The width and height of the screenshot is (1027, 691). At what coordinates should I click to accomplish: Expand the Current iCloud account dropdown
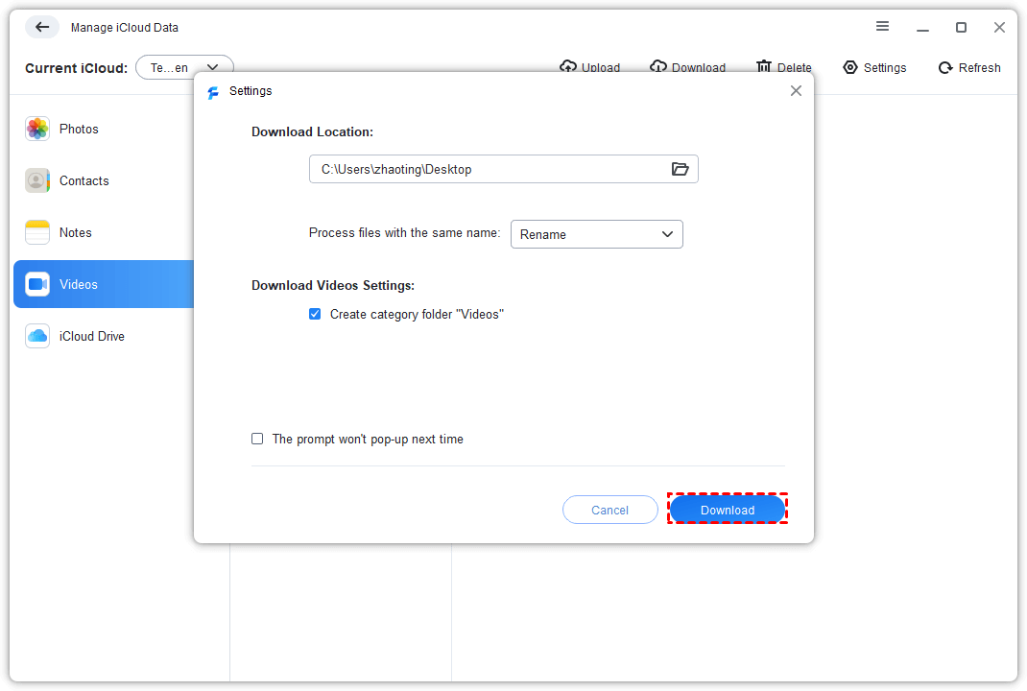[184, 67]
